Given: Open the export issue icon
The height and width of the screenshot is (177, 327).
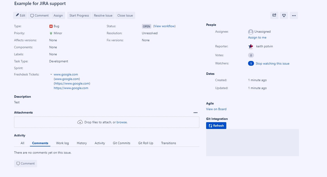Looking at the screenshot, I should click(284, 15).
